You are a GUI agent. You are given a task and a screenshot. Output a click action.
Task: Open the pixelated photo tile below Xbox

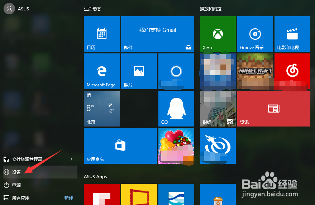pyautogui.click(x=218, y=71)
